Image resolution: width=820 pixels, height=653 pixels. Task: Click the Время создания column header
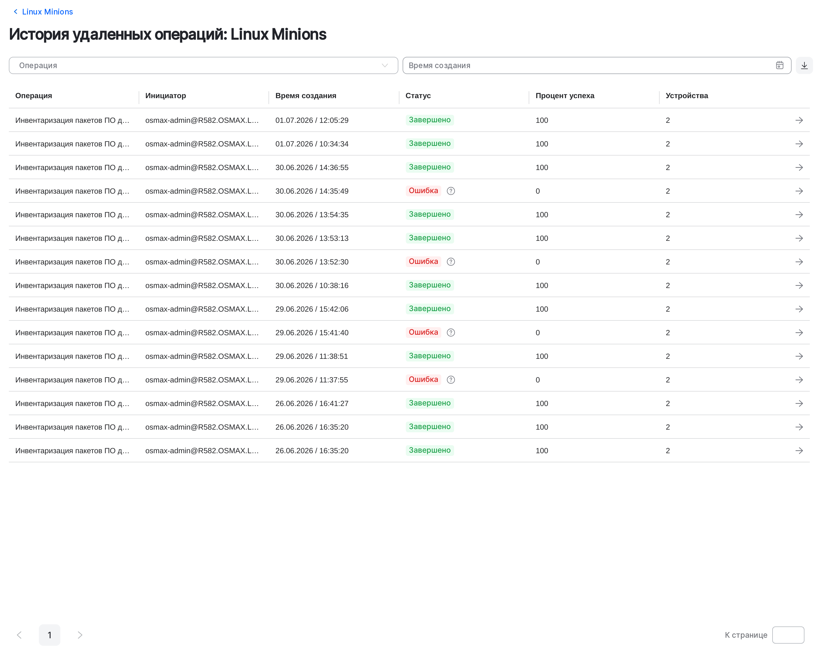pos(306,95)
